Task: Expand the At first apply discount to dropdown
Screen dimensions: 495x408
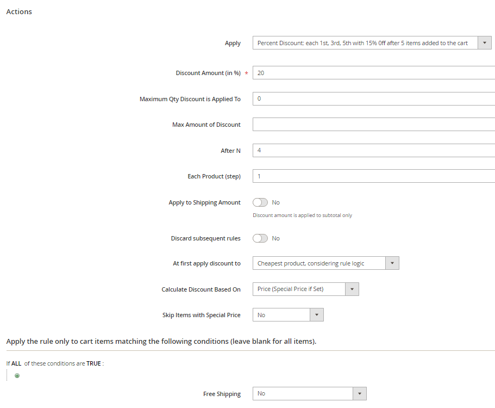Action: (325, 263)
